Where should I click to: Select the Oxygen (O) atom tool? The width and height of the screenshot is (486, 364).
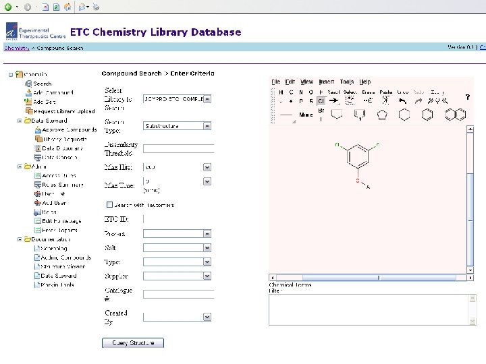click(311, 92)
